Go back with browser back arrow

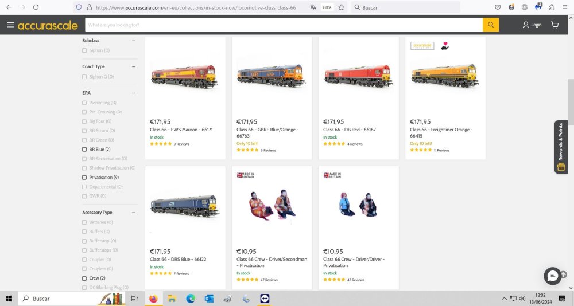pos(9,7)
